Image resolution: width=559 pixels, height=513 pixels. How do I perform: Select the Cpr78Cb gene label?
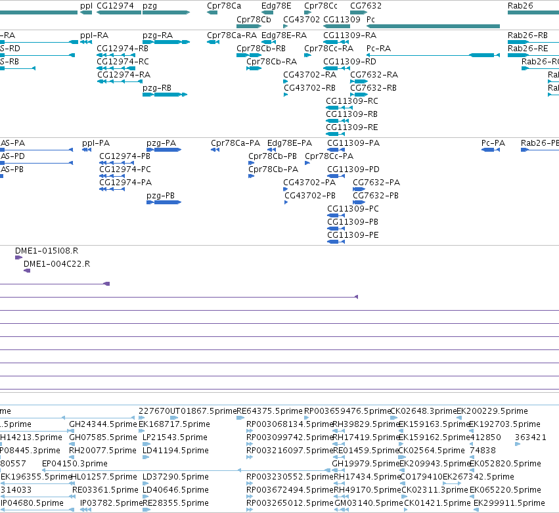(254, 20)
